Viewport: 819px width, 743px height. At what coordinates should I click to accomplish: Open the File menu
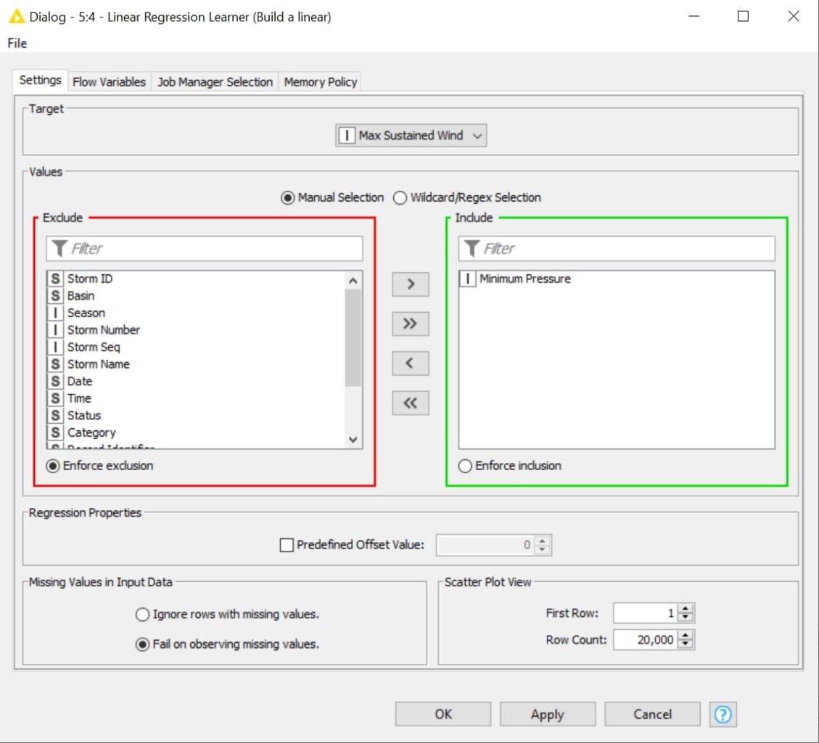click(x=16, y=44)
